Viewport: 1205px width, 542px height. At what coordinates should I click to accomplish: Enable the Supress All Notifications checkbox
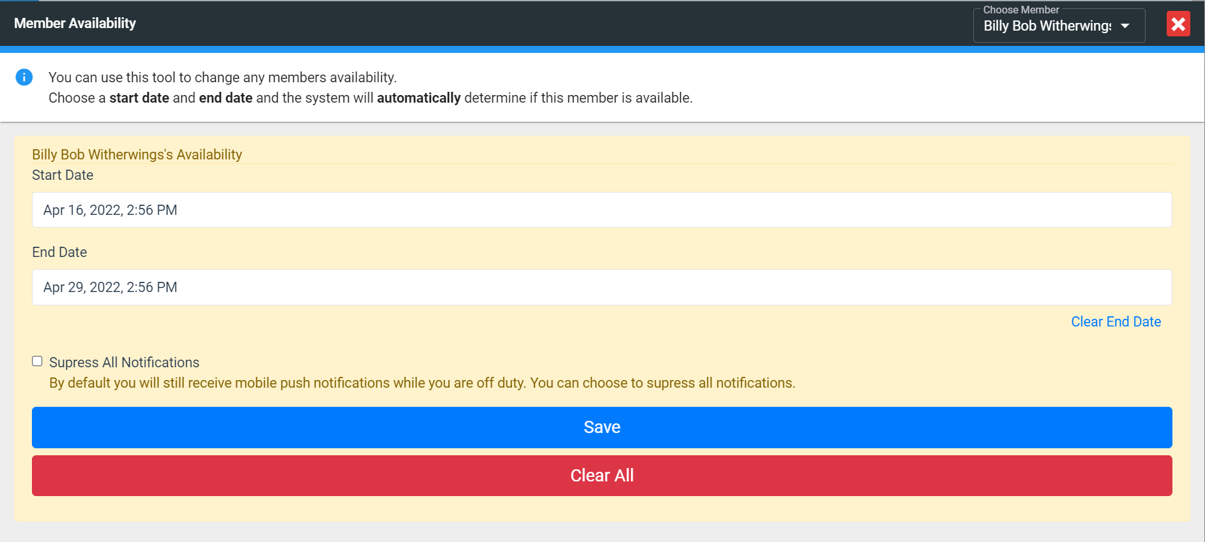click(38, 362)
